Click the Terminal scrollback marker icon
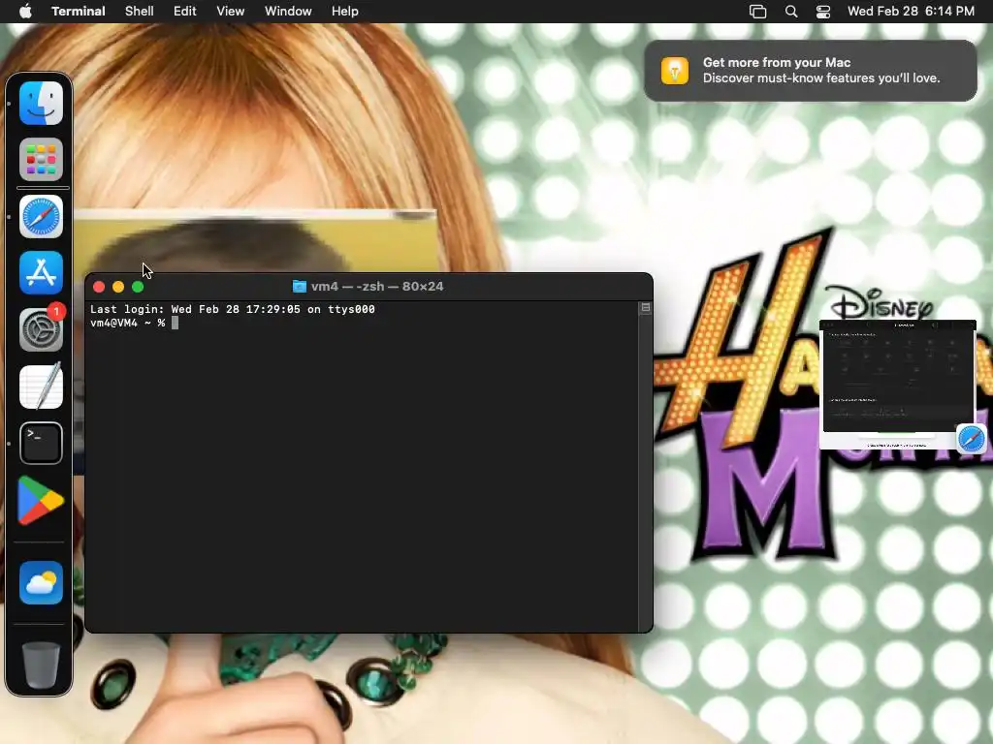The width and height of the screenshot is (993, 744). click(x=646, y=307)
